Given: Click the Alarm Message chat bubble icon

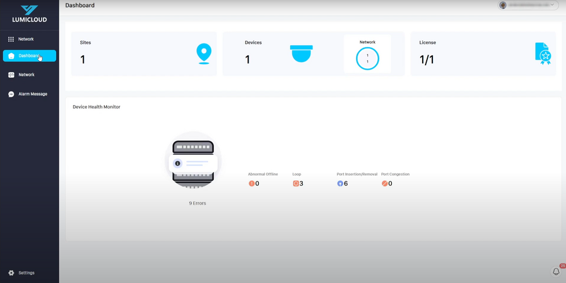Looking at the screenshot, I should pos(11,94).
